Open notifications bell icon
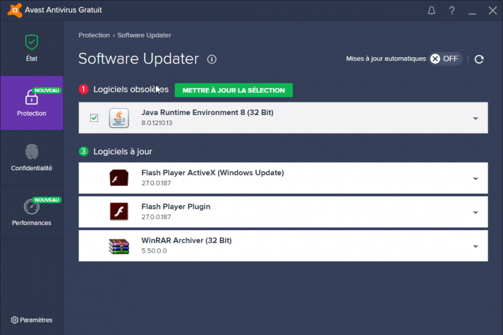This screenshot has height=335, width=503. point(431,11)
